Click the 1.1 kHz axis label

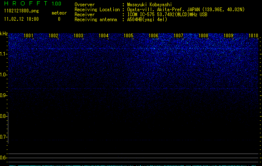[3, 54]
